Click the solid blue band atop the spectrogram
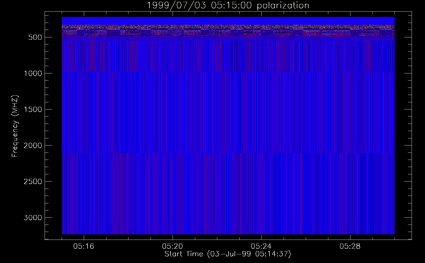This screenshot has height=263, width=425. coord(228,21)
